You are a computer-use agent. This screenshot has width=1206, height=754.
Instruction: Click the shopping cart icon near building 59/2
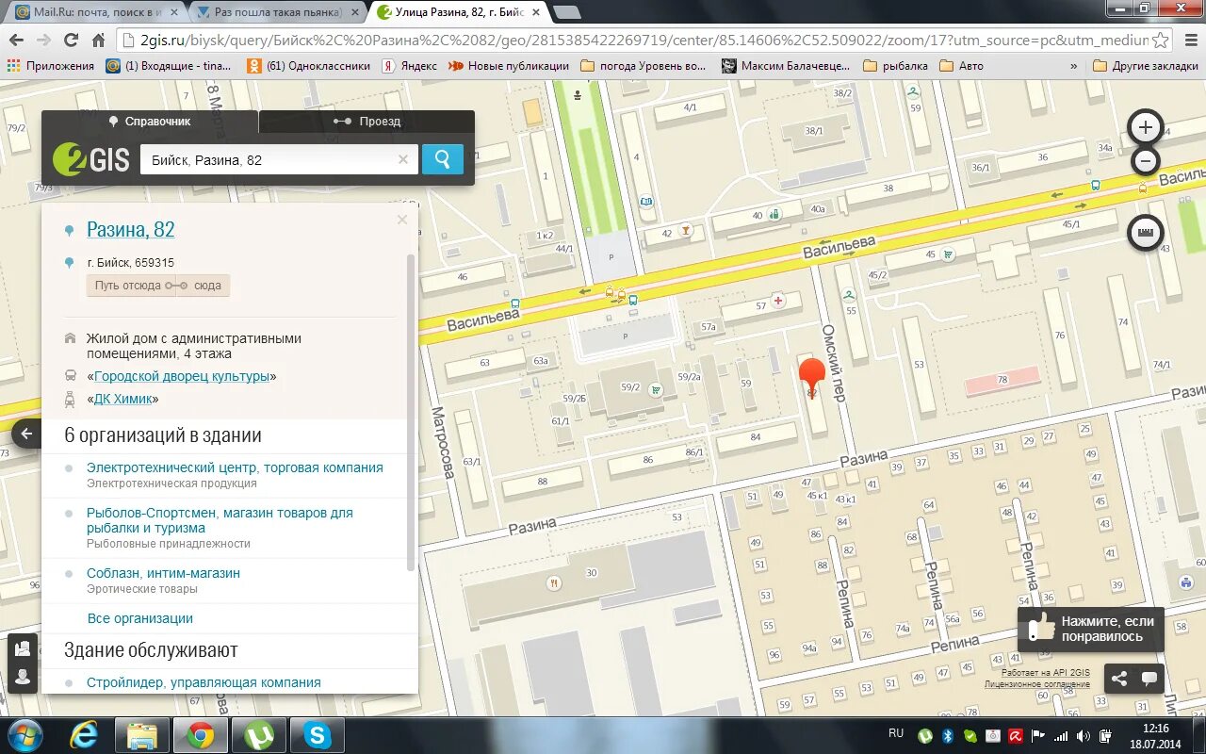[x=656, y=389]
